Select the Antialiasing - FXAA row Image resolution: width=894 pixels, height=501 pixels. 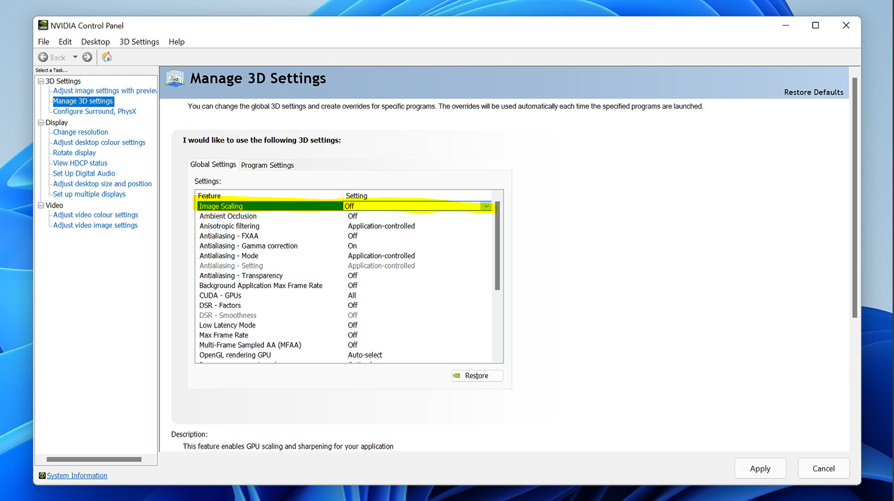pyautogui.click(x=344, y=236)
